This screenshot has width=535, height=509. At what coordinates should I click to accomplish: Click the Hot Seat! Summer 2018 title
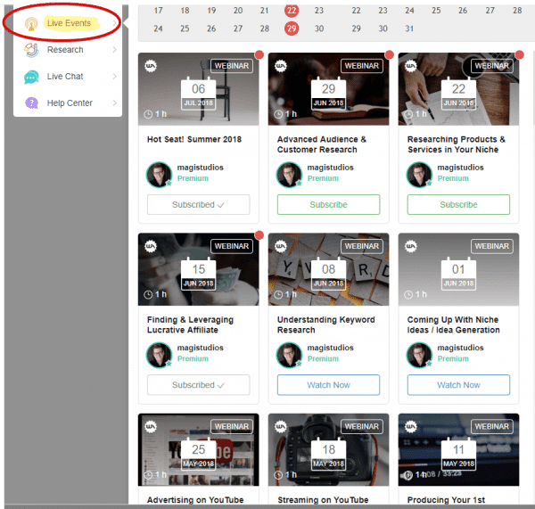tap(194, 139)
